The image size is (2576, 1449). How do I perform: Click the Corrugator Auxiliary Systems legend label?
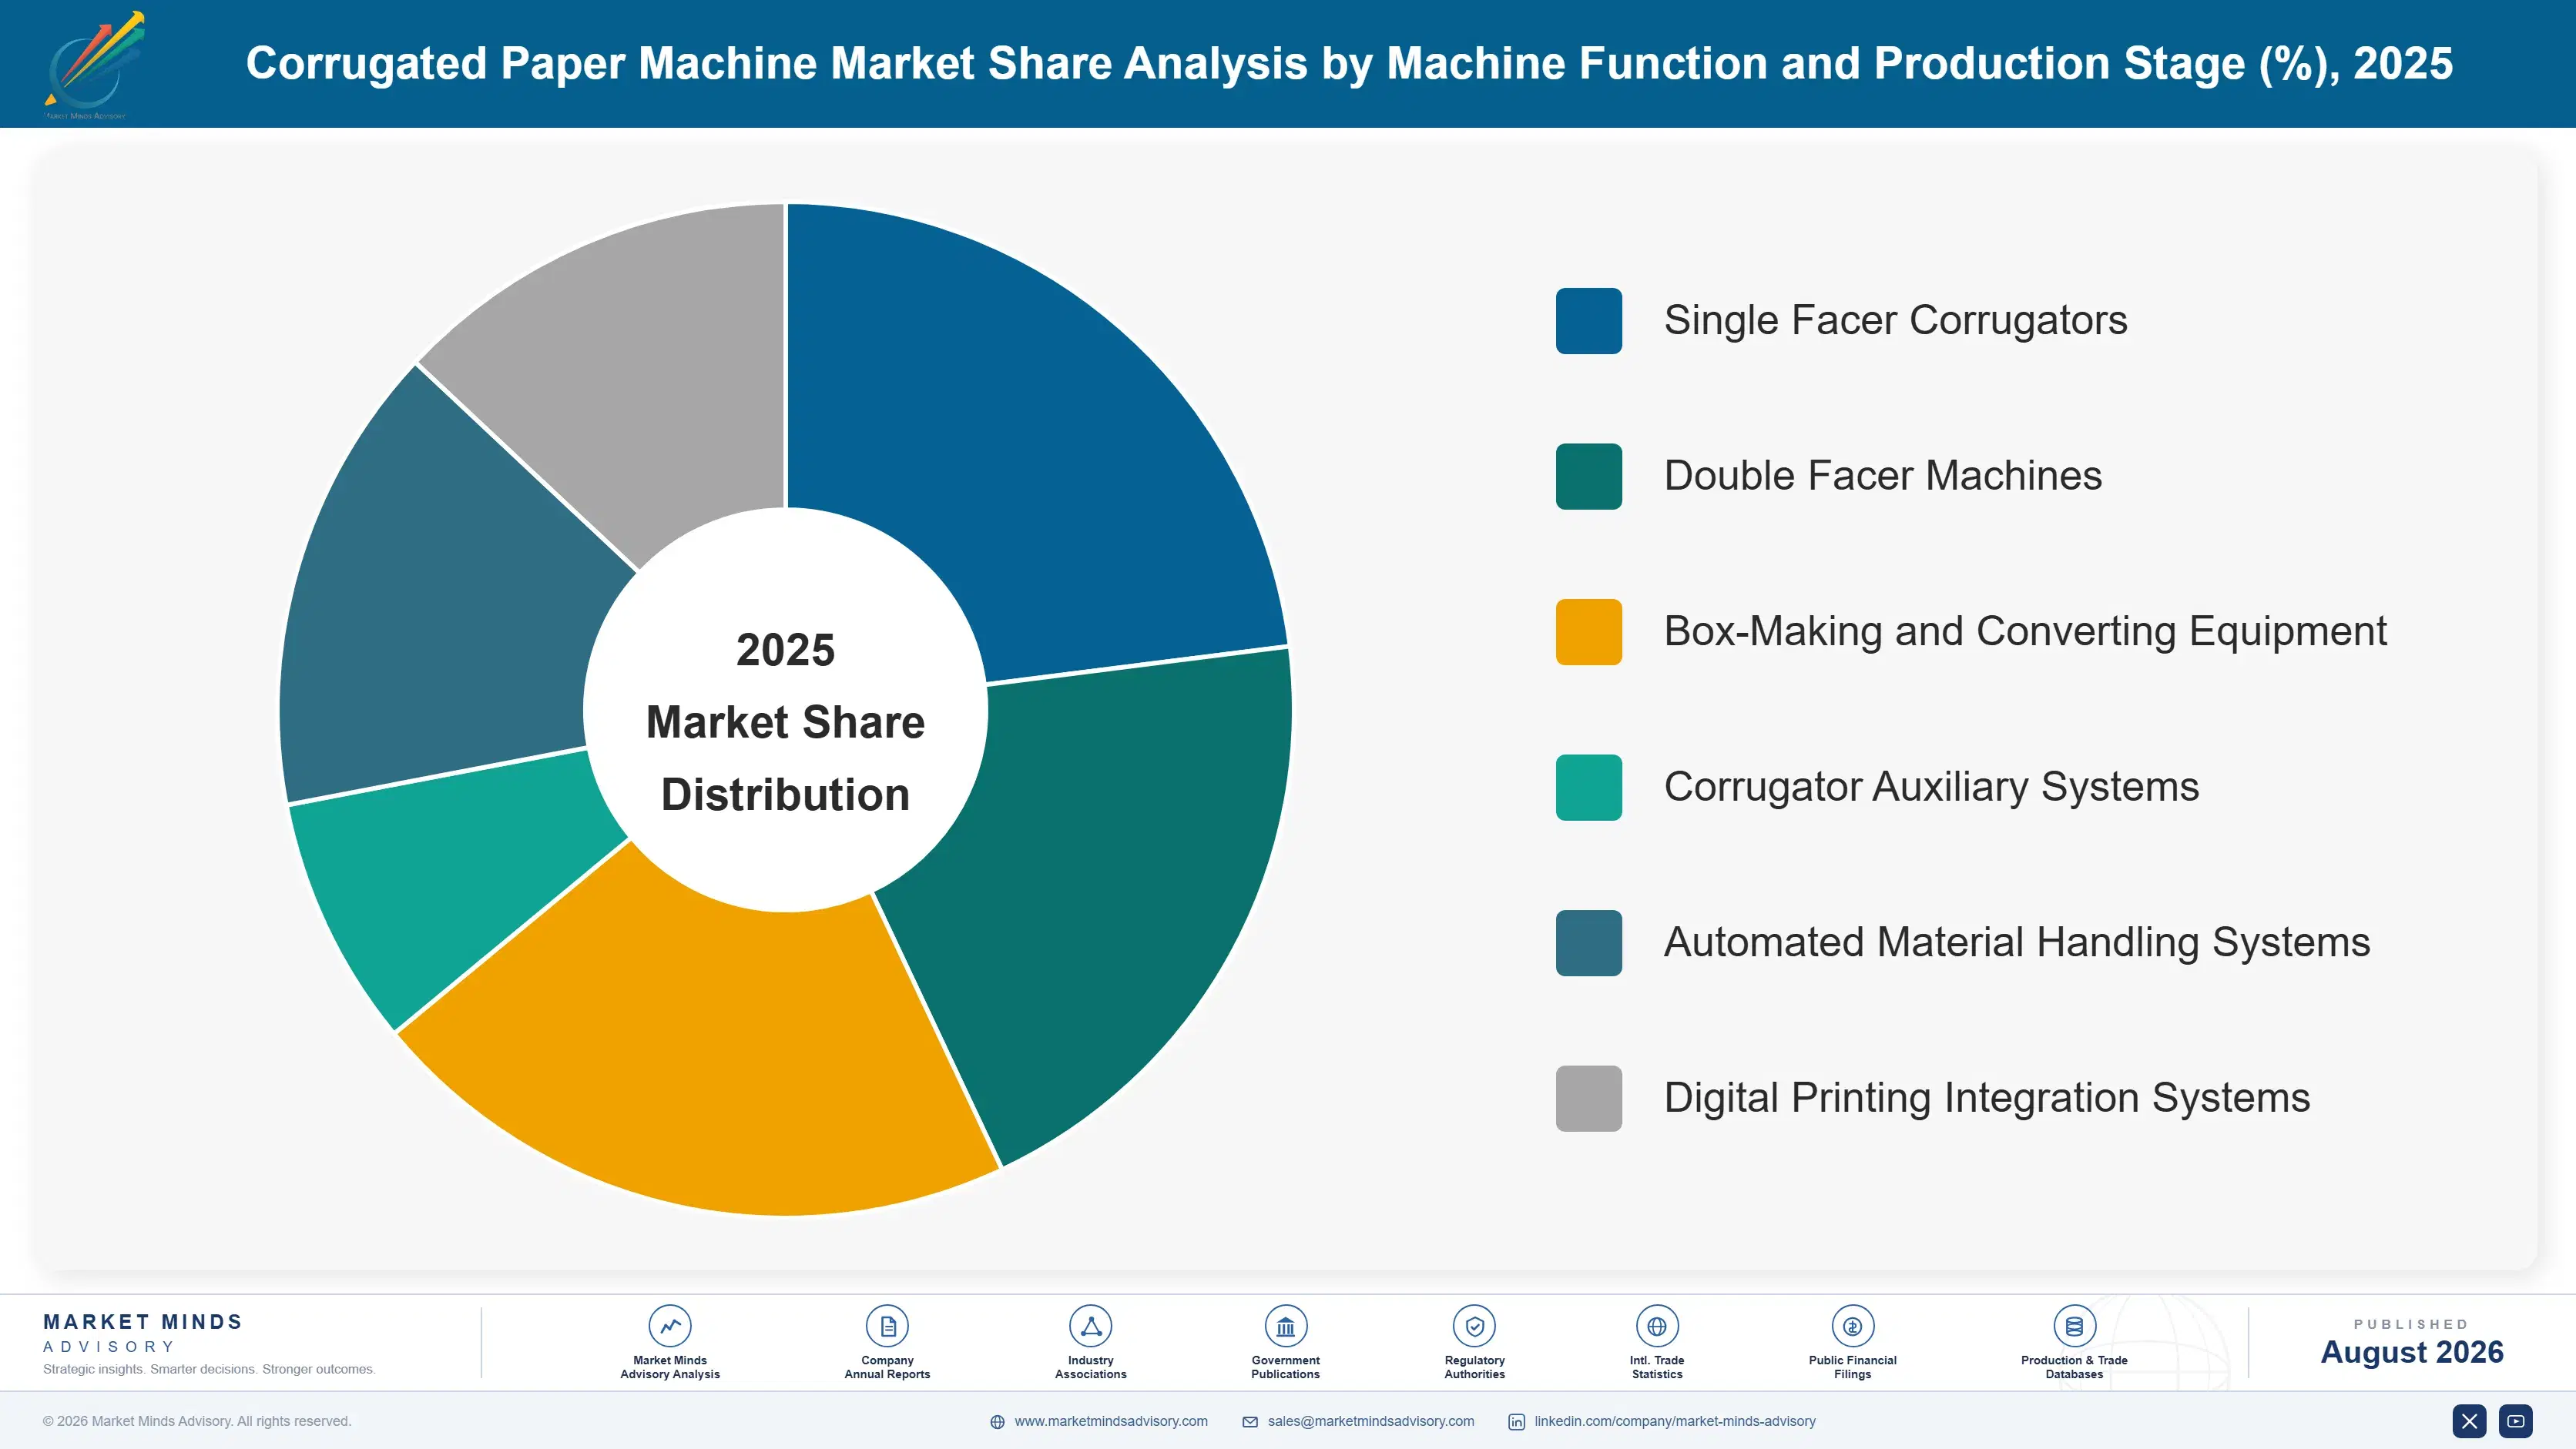click(x=1931, y=788)
